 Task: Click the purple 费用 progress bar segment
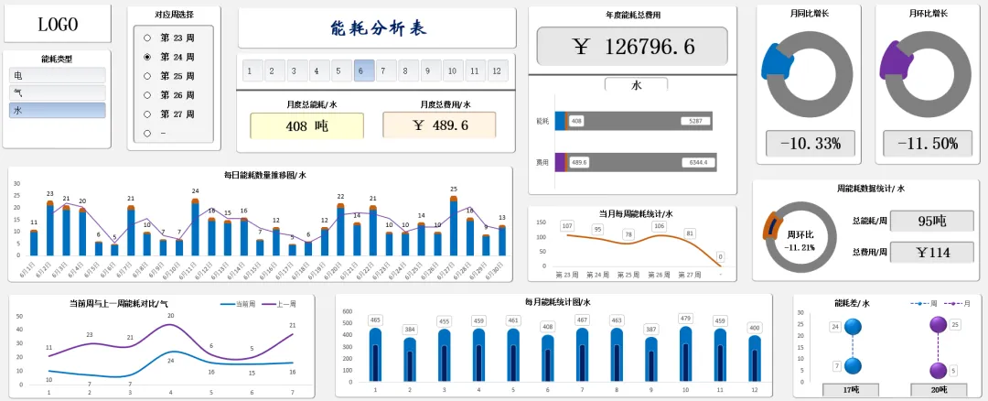coord(560,162)
